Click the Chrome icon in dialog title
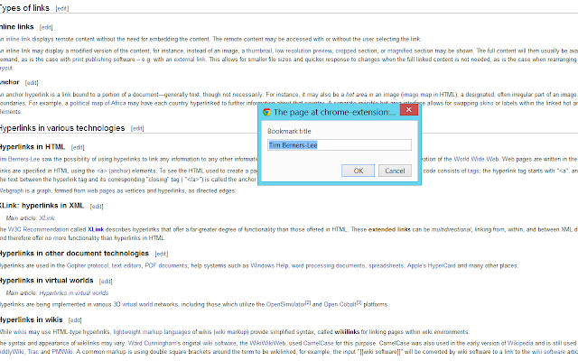Viewport: 578px width, 361px height. pos(266,112)
